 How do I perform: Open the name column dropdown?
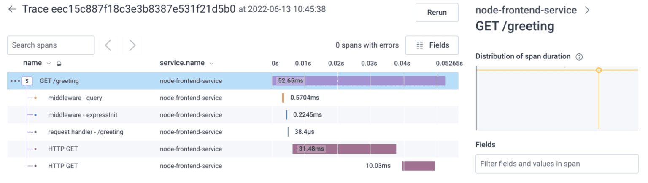coord(49,64)
